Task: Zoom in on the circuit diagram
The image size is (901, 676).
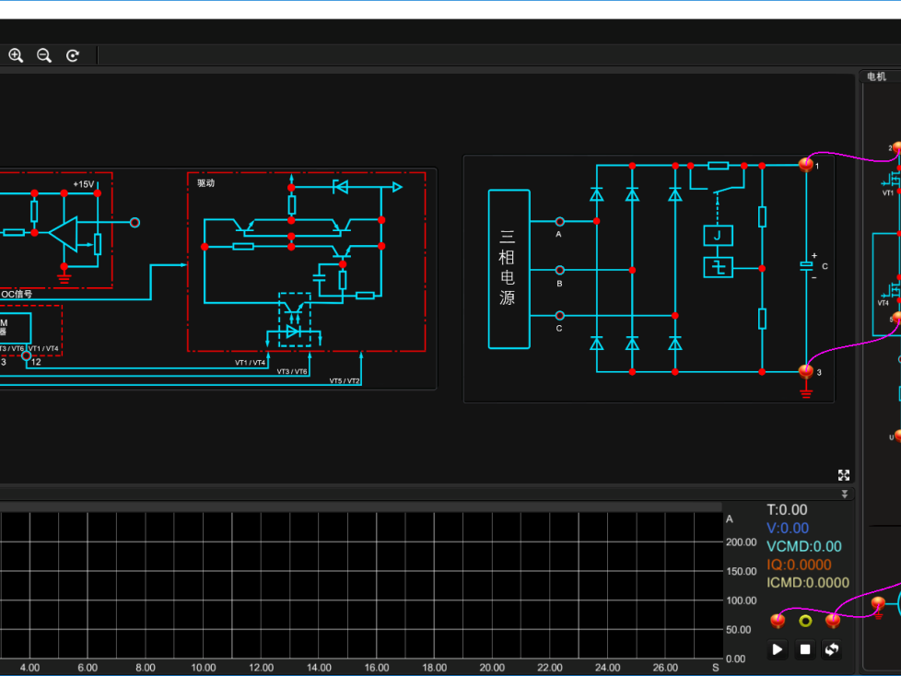Action: tap(16, 55)
